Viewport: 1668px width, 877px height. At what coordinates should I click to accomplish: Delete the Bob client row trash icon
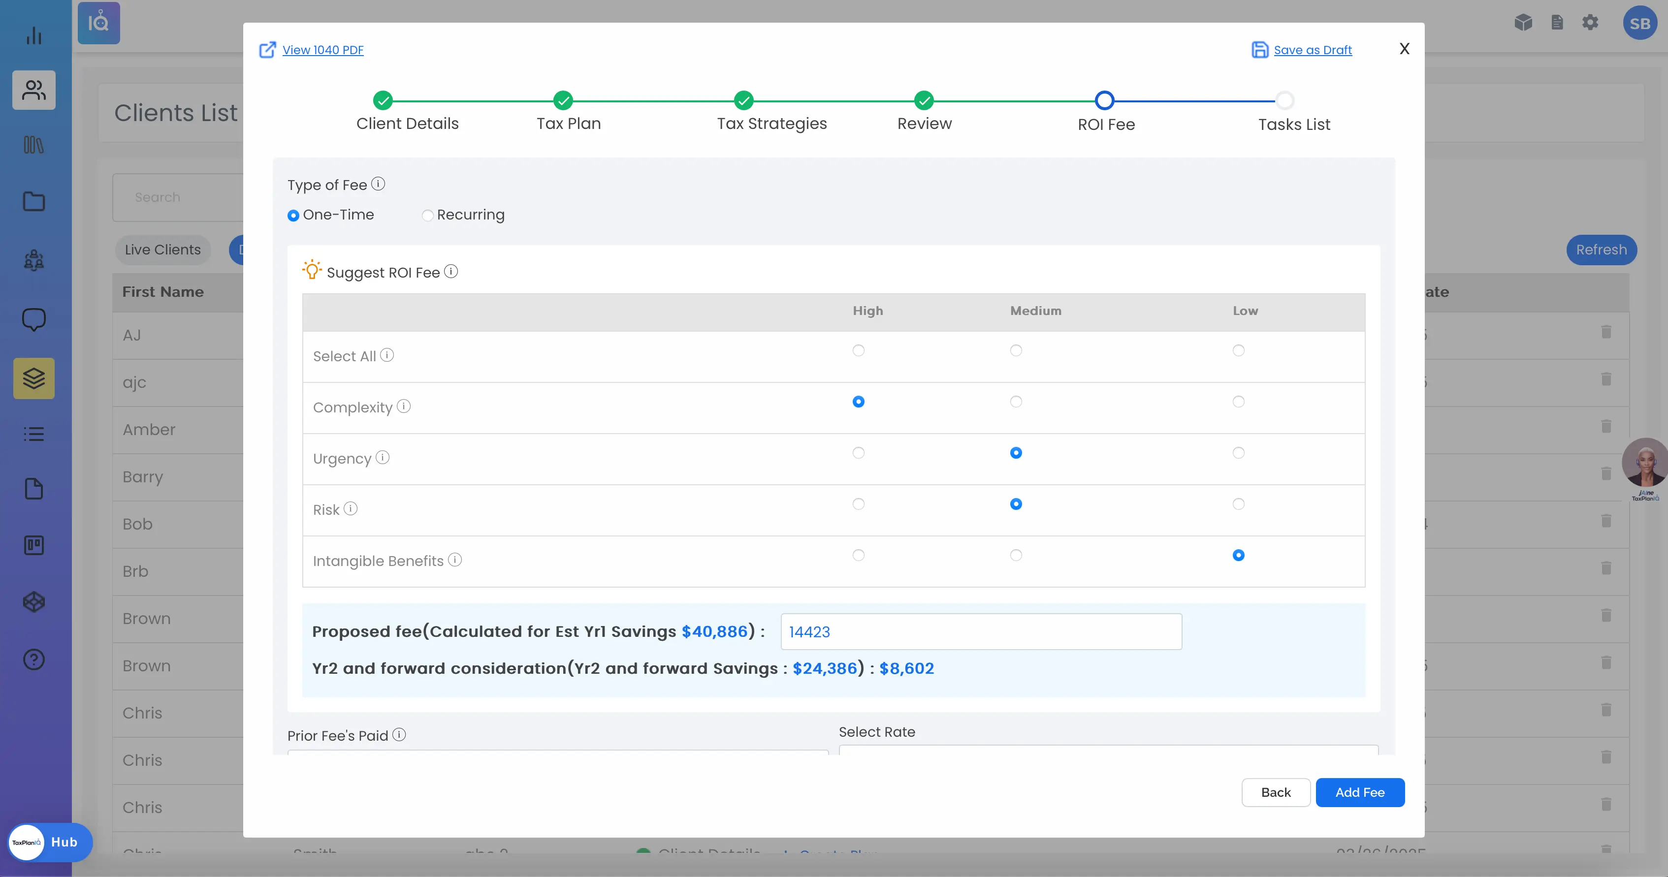(1606, 521)
